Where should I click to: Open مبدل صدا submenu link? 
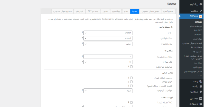click(198, 63)
